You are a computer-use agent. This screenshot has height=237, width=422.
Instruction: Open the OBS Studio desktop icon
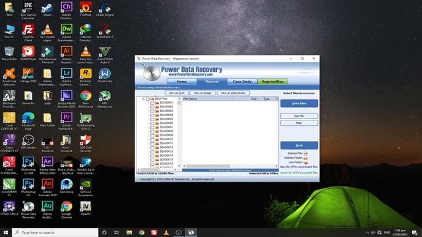pos(28,142)
